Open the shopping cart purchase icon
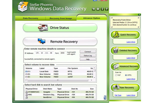This screenshot has height=103, width=148. [94, 9]
